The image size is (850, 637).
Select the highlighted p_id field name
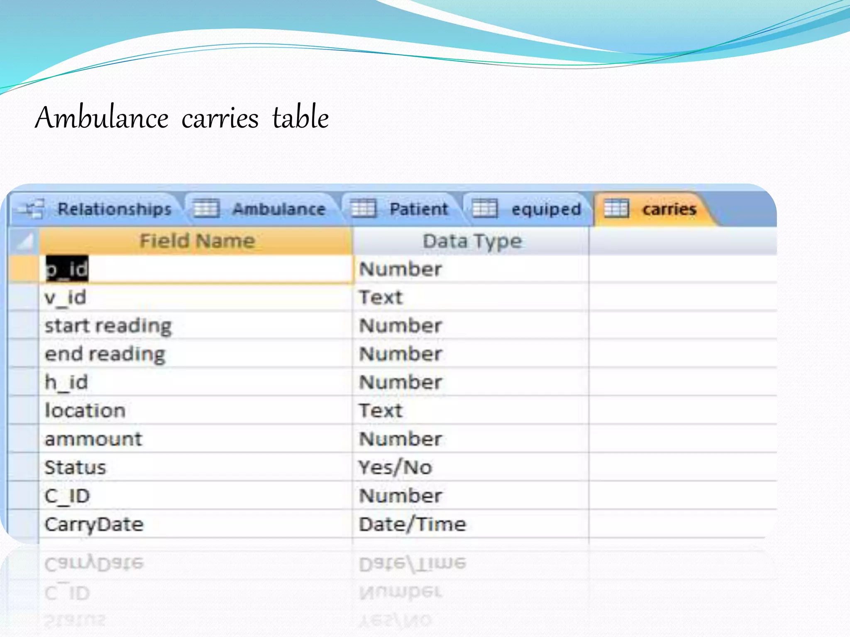(67, 269)
